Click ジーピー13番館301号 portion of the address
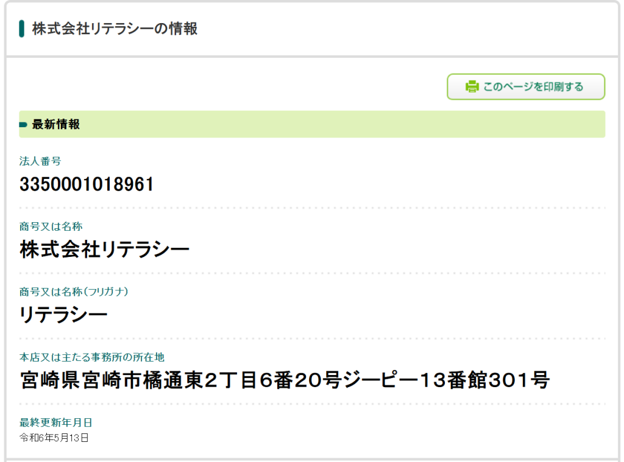Image resolution: width=624 pixels, height=462 pixels. tap(446, 380)
